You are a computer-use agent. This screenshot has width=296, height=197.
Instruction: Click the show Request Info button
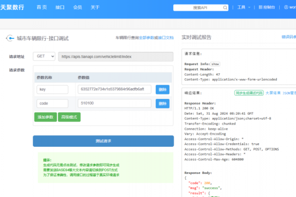pyautogui.click(x=215, y=64)
